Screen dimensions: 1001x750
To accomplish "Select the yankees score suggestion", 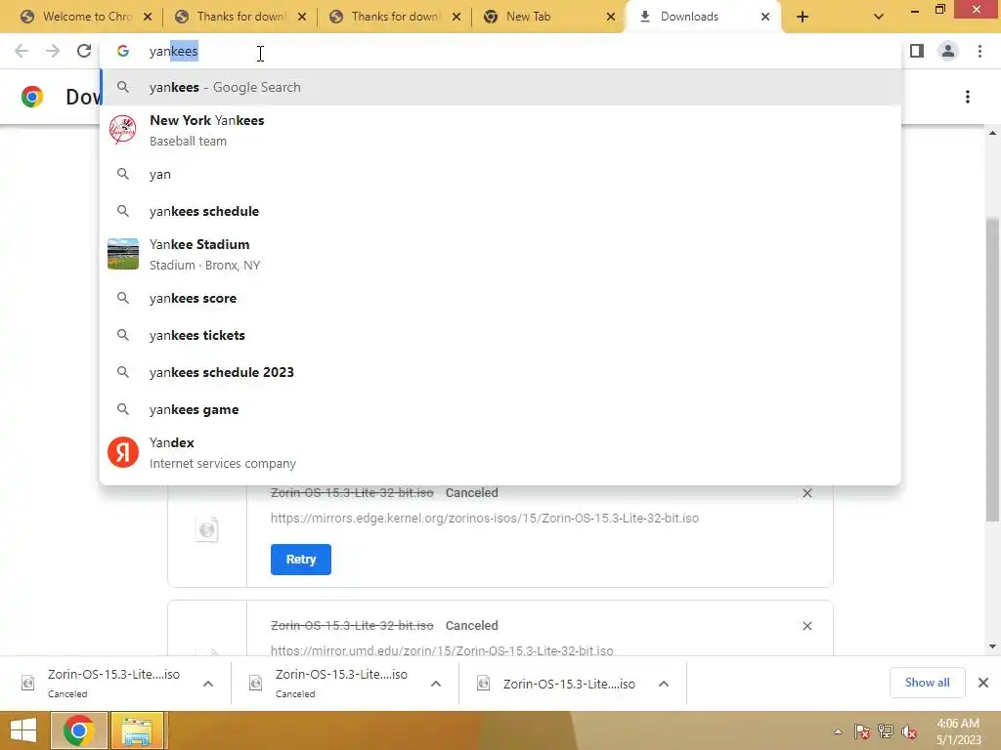I will tap(500, 299).
